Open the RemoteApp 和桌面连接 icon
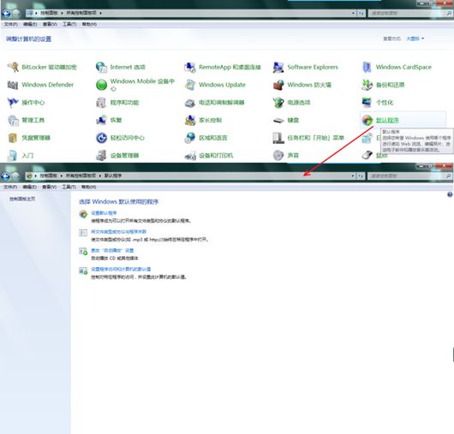 click(x=190, y=67)
